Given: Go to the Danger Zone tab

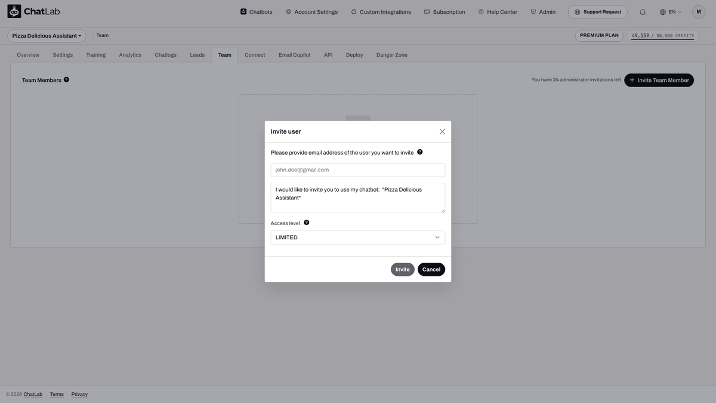Looking at the screenshot, I should pyautogui.click(x=392, y=55).
